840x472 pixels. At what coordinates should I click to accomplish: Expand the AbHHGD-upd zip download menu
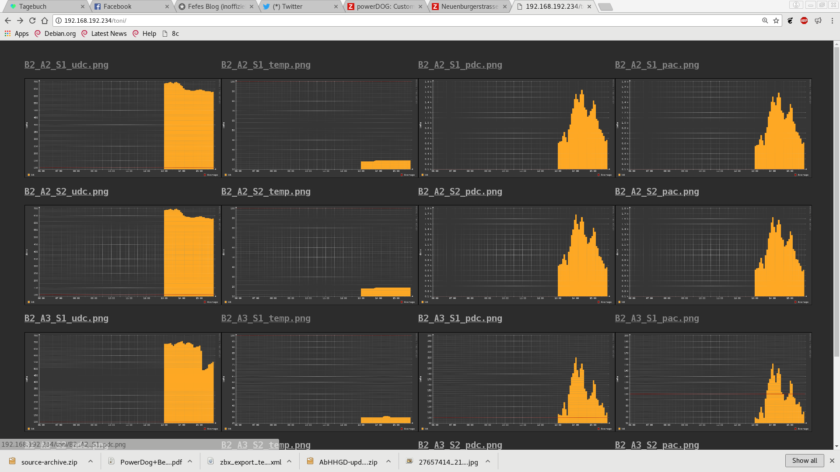click(388, 462)
